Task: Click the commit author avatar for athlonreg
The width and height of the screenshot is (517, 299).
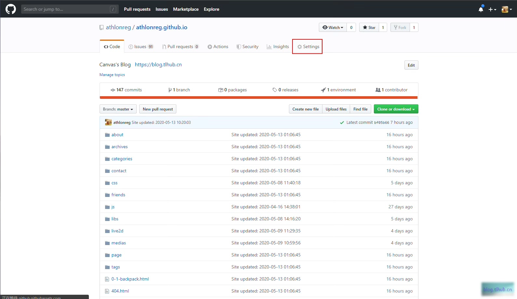Action: click(x=108, y=123)
